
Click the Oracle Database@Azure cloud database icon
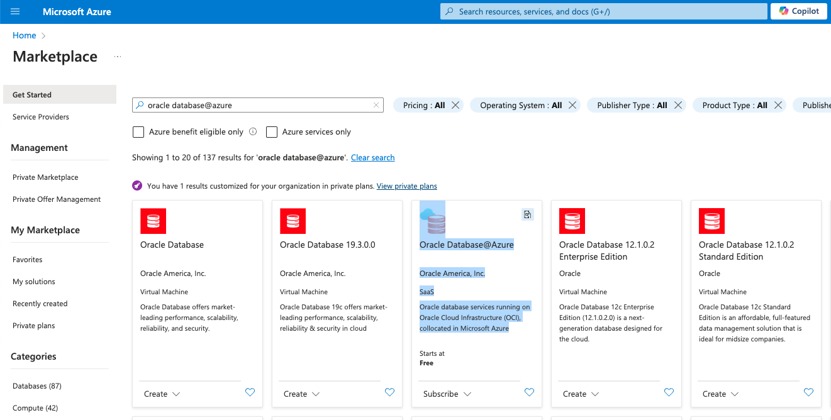point(432,221)
